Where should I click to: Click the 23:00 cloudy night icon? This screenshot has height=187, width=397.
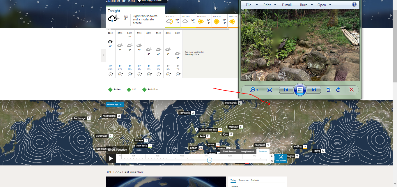coord(120,45)
